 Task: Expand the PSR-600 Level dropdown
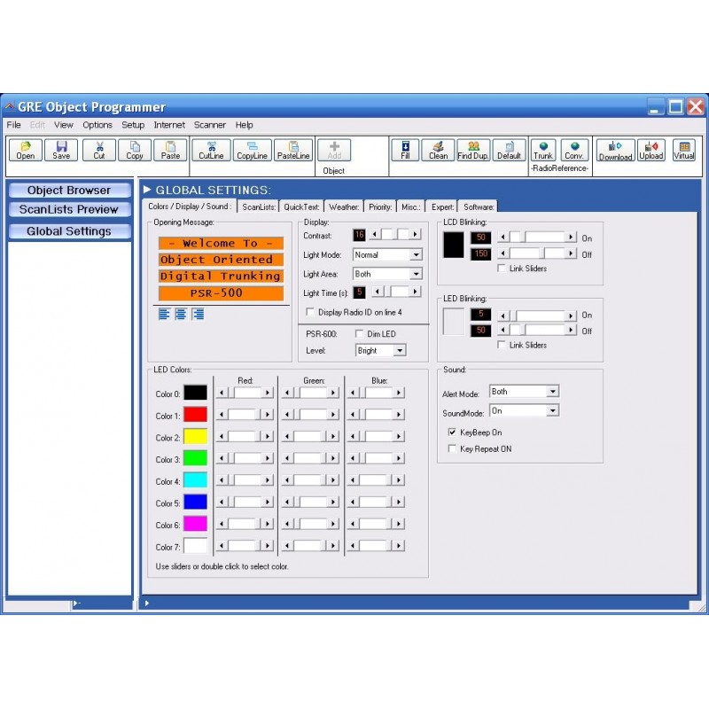pyautogui.click(x=399, y=350)
